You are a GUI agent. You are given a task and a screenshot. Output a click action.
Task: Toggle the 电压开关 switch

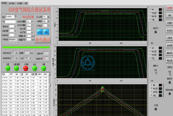(x=156, y=32)
